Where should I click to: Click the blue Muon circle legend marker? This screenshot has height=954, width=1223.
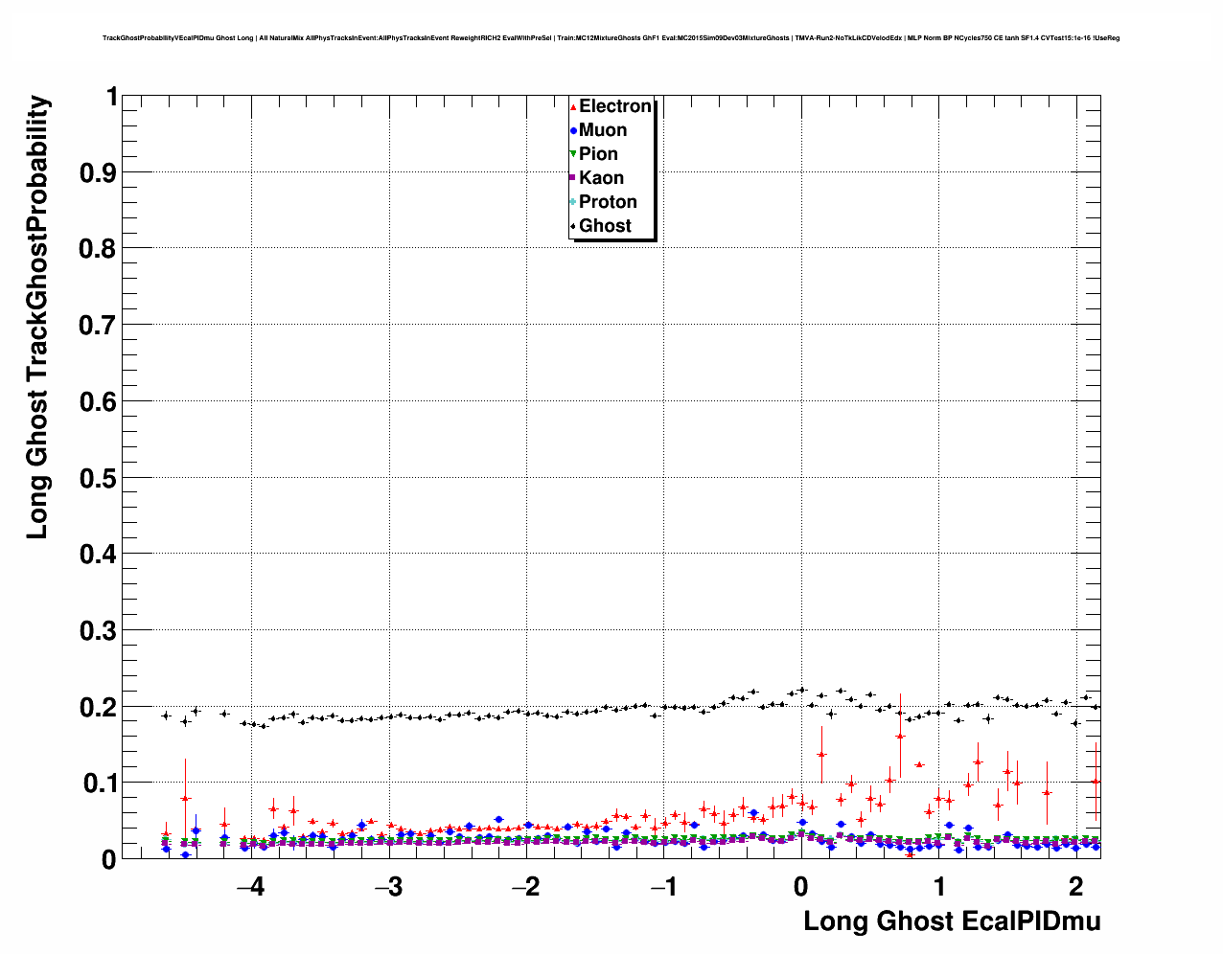pyautogui.click(x=573, y=131)
